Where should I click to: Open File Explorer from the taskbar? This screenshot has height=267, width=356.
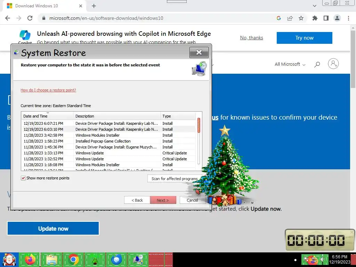51,260
